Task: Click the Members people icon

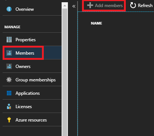Action: 9,53
